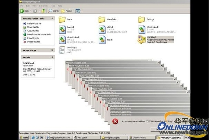Toggle the Folders pane button

click(x=67, y=11)
